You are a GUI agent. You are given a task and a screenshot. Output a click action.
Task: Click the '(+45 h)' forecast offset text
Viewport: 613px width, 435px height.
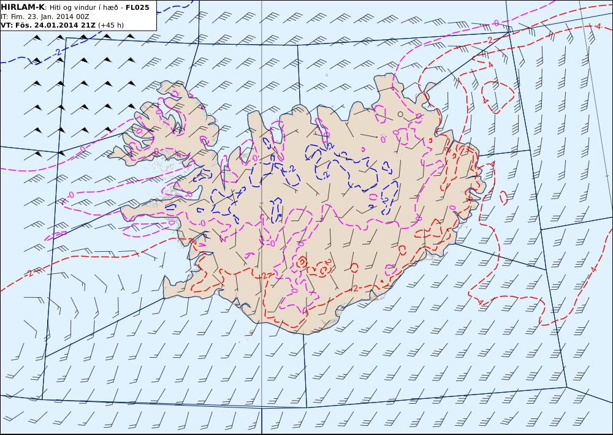(111, 25)
